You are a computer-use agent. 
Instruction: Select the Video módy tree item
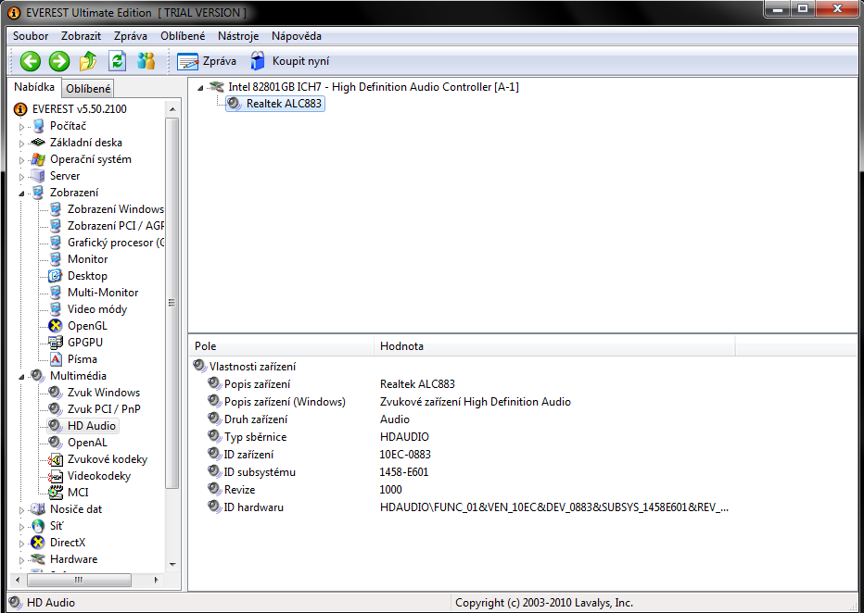point(97,309)
